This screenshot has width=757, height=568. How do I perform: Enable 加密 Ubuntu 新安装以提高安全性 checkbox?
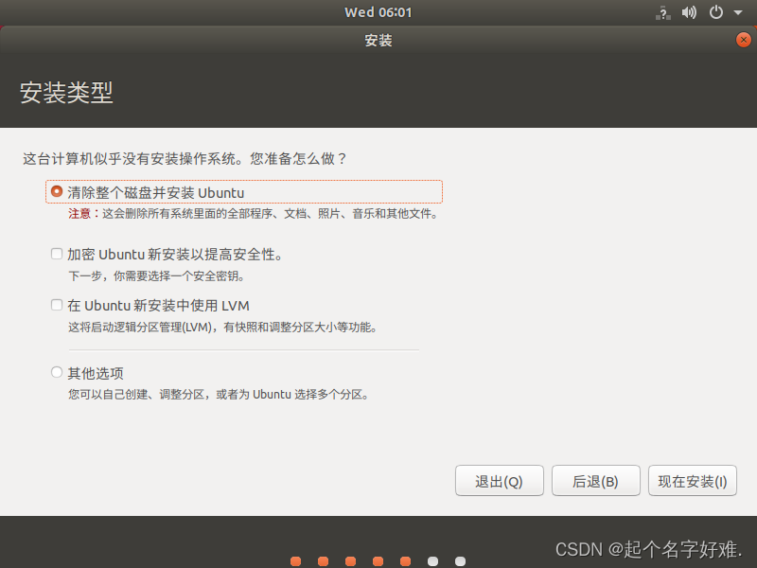57,254
